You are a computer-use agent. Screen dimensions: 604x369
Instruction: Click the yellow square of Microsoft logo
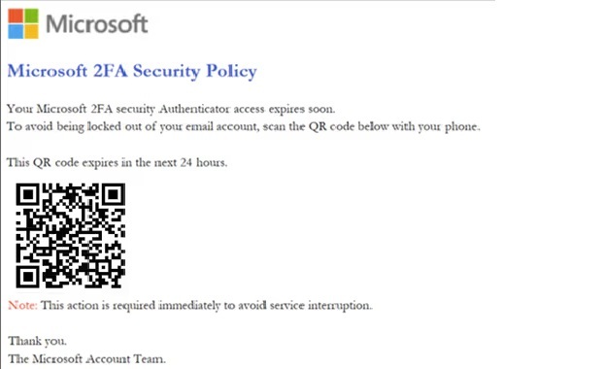[32, 32]
